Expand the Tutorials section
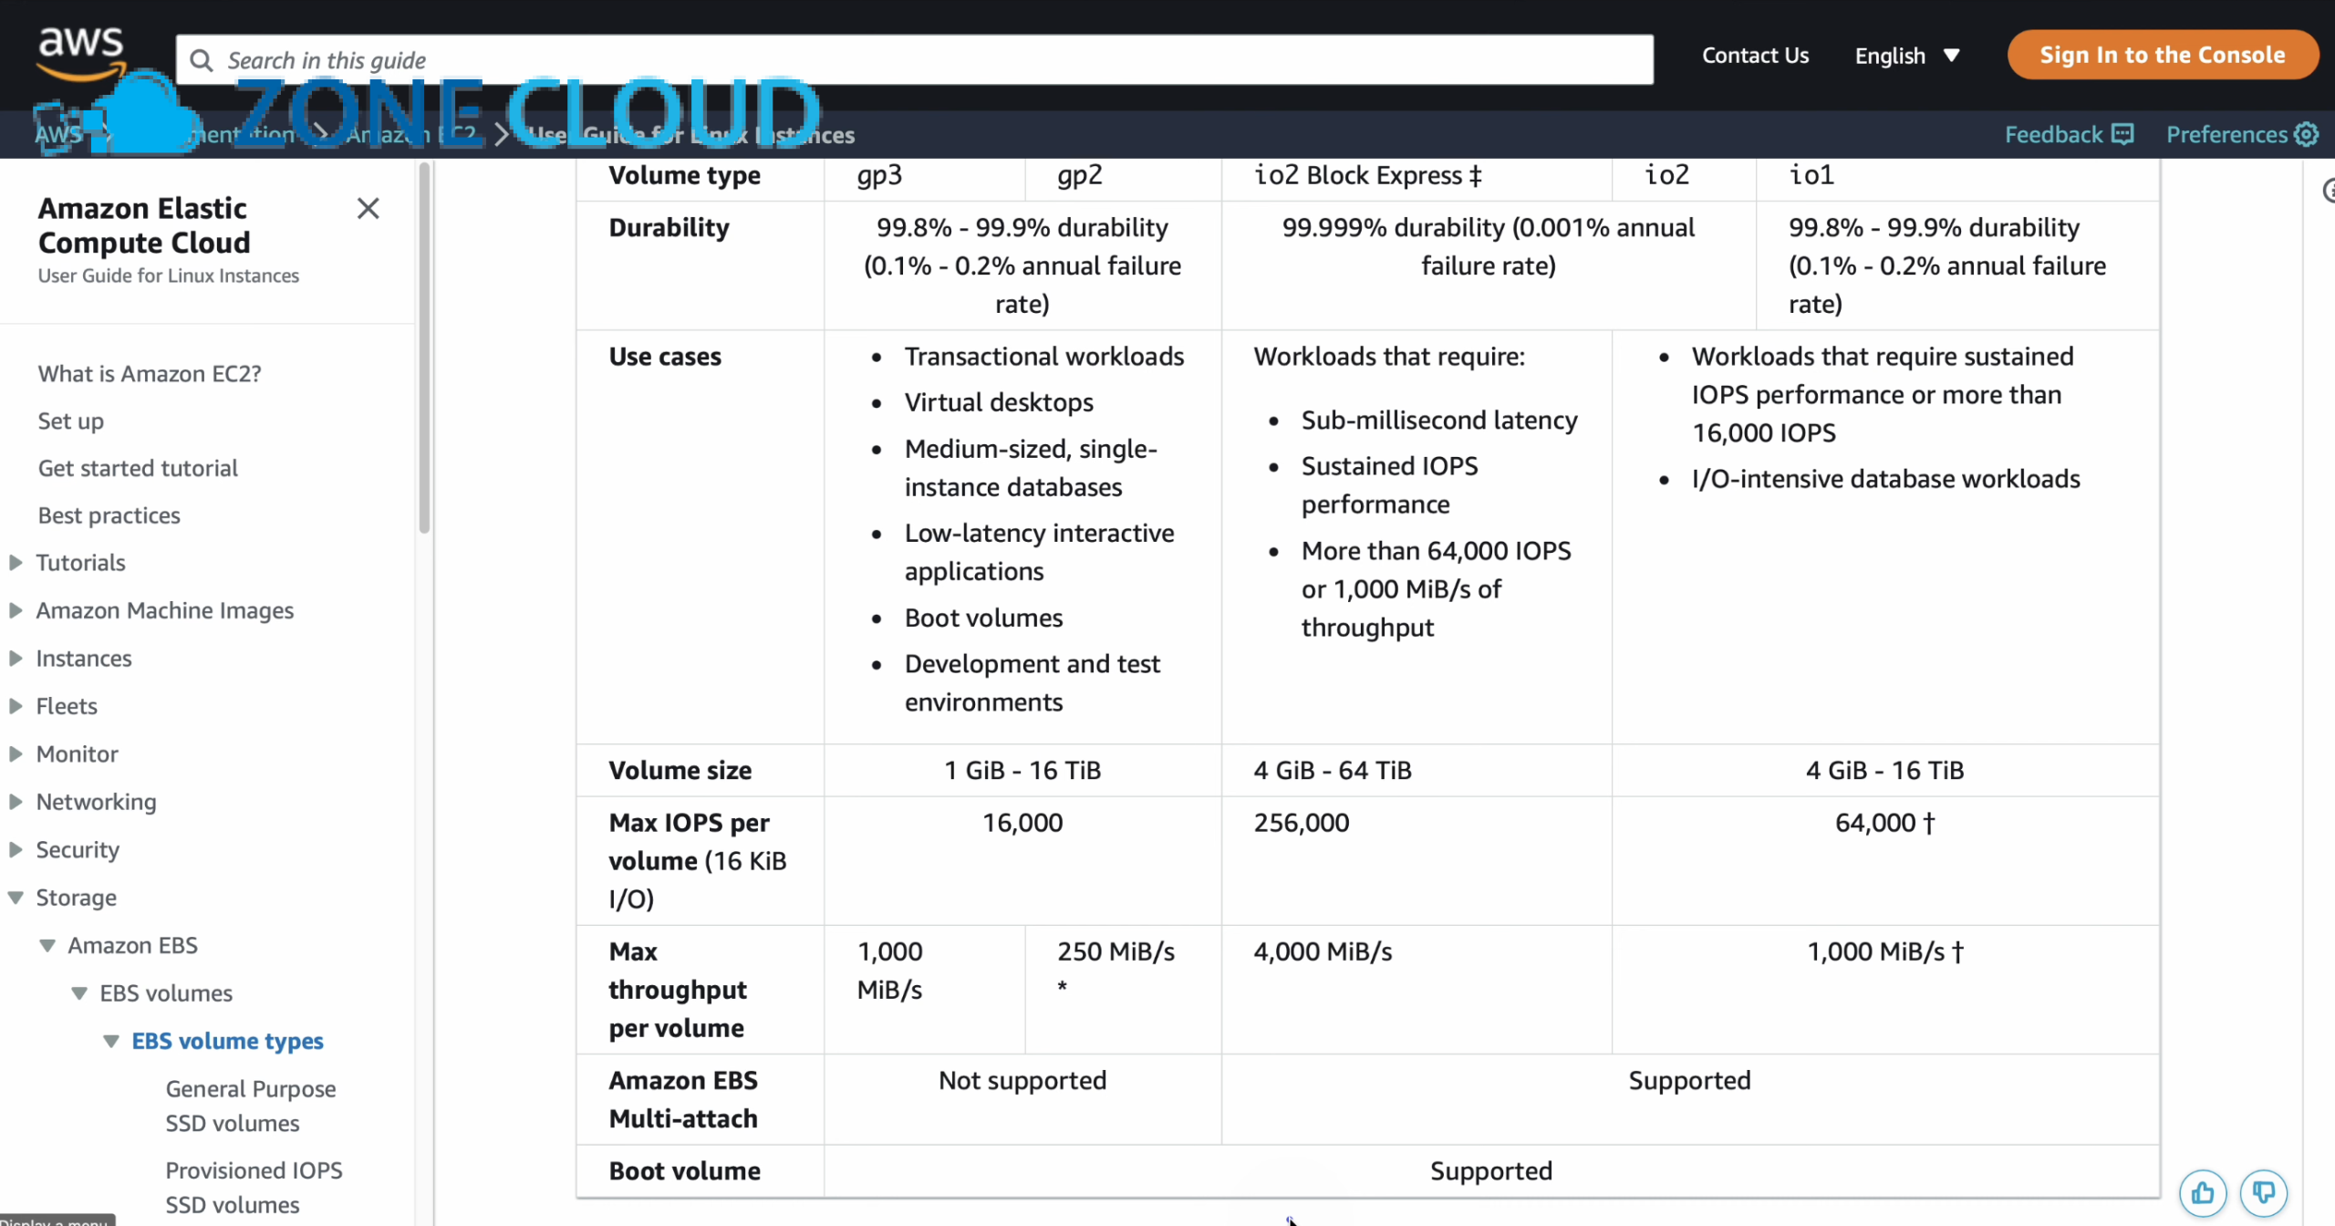 coord(16,563)
